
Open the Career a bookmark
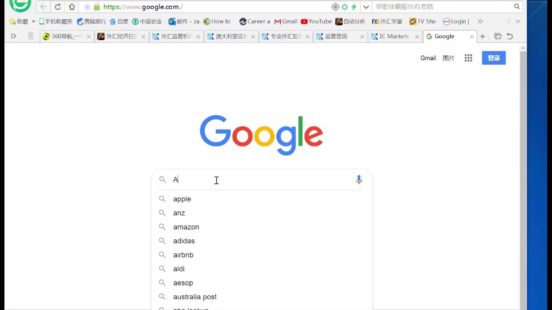[x=254, y=22]
